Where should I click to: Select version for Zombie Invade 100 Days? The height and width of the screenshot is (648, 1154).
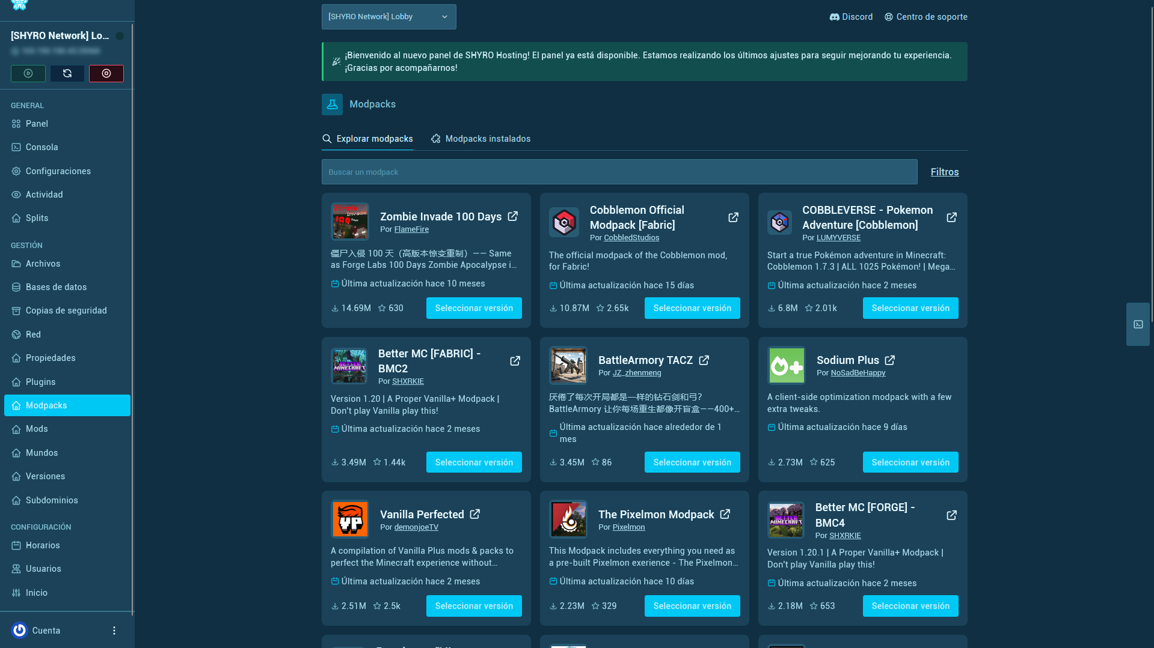tap(474, 308)
